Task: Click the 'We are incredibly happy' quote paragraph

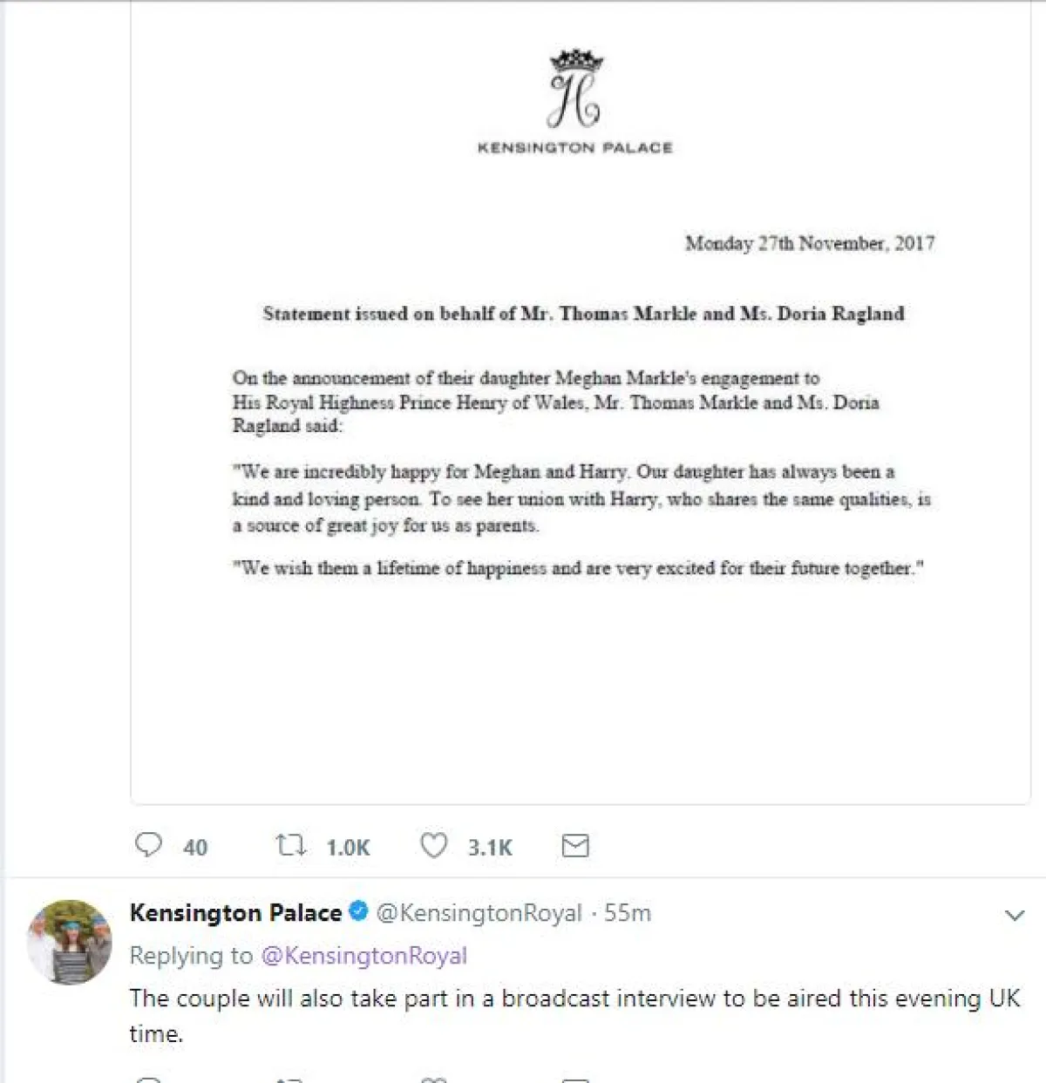Action: pyautogui.click(x=581, y=498)
